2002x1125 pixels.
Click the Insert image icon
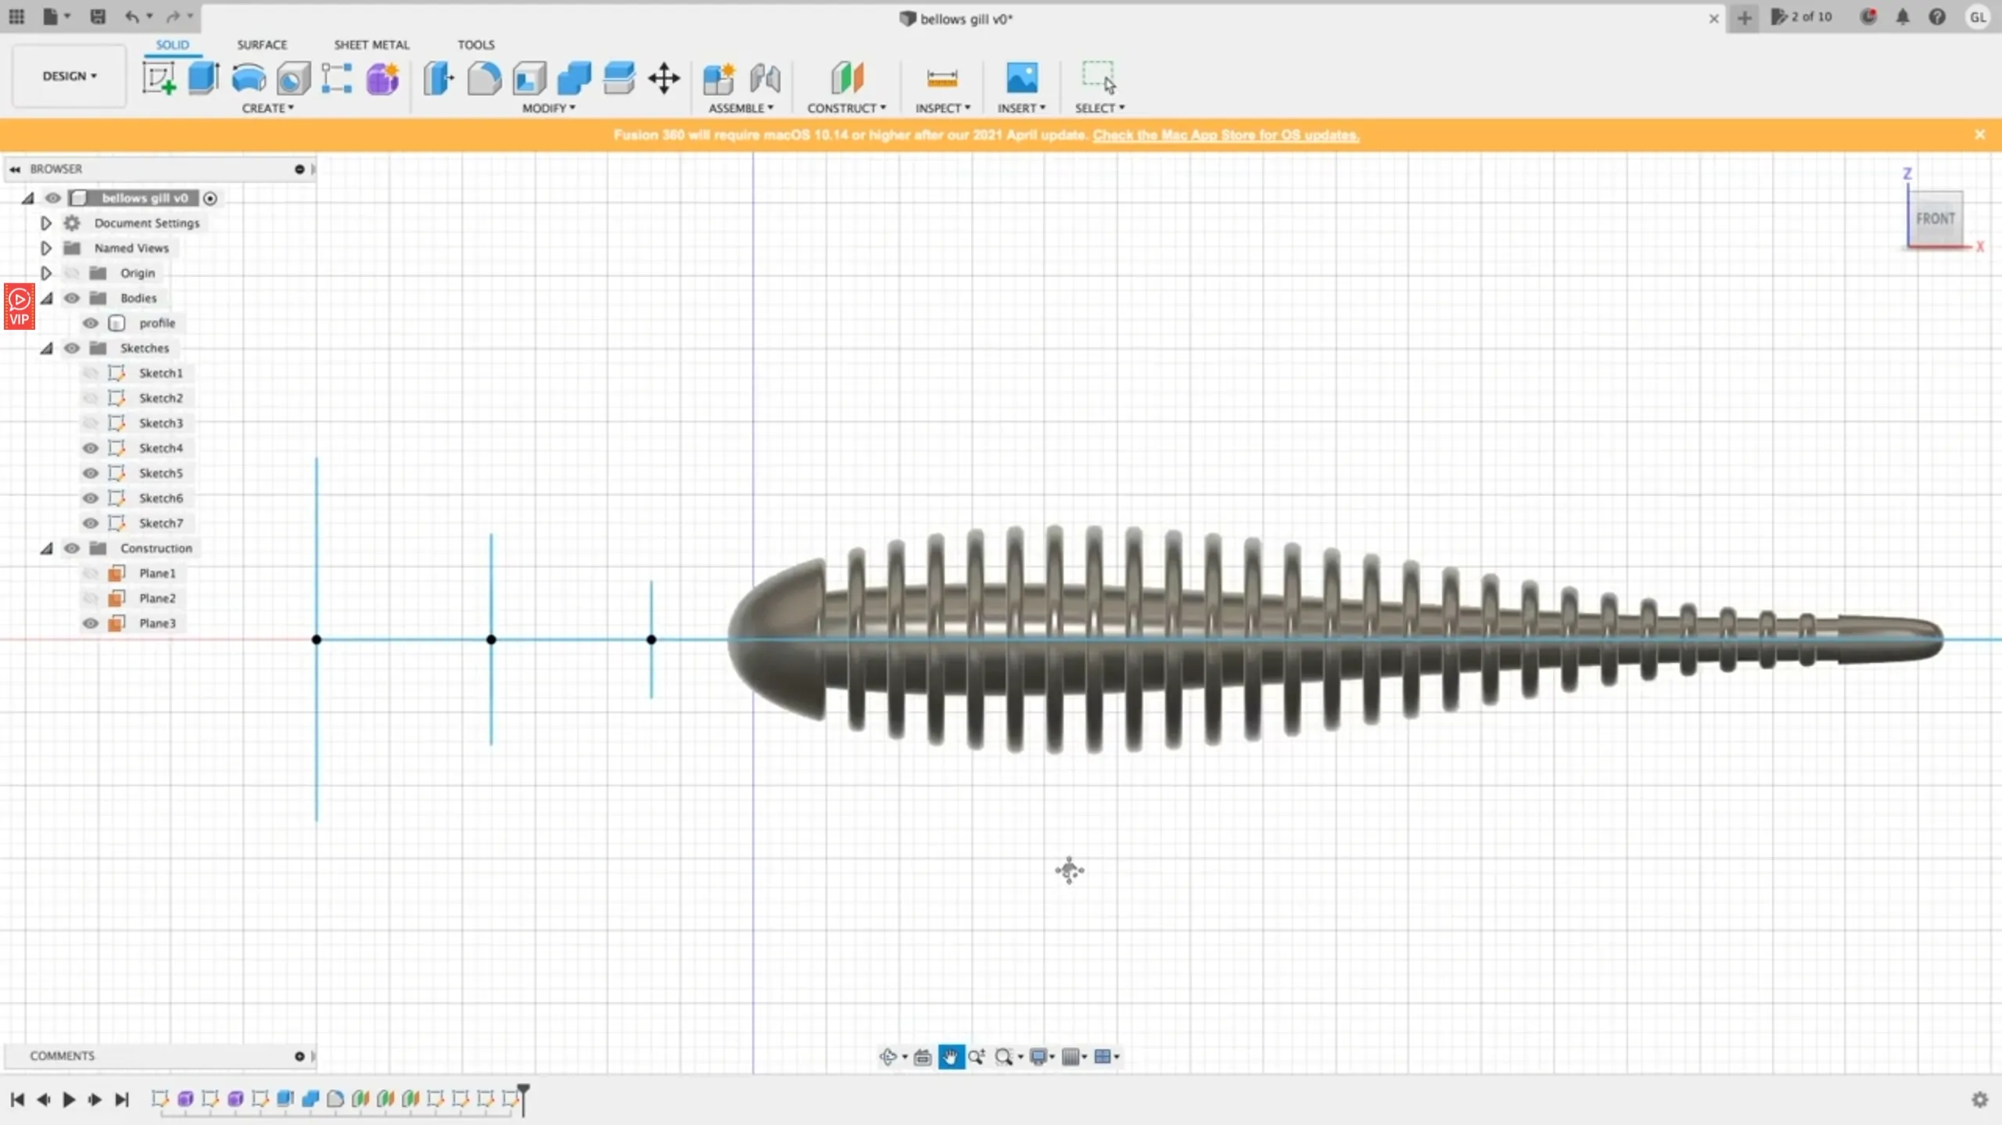[1021, 78]
